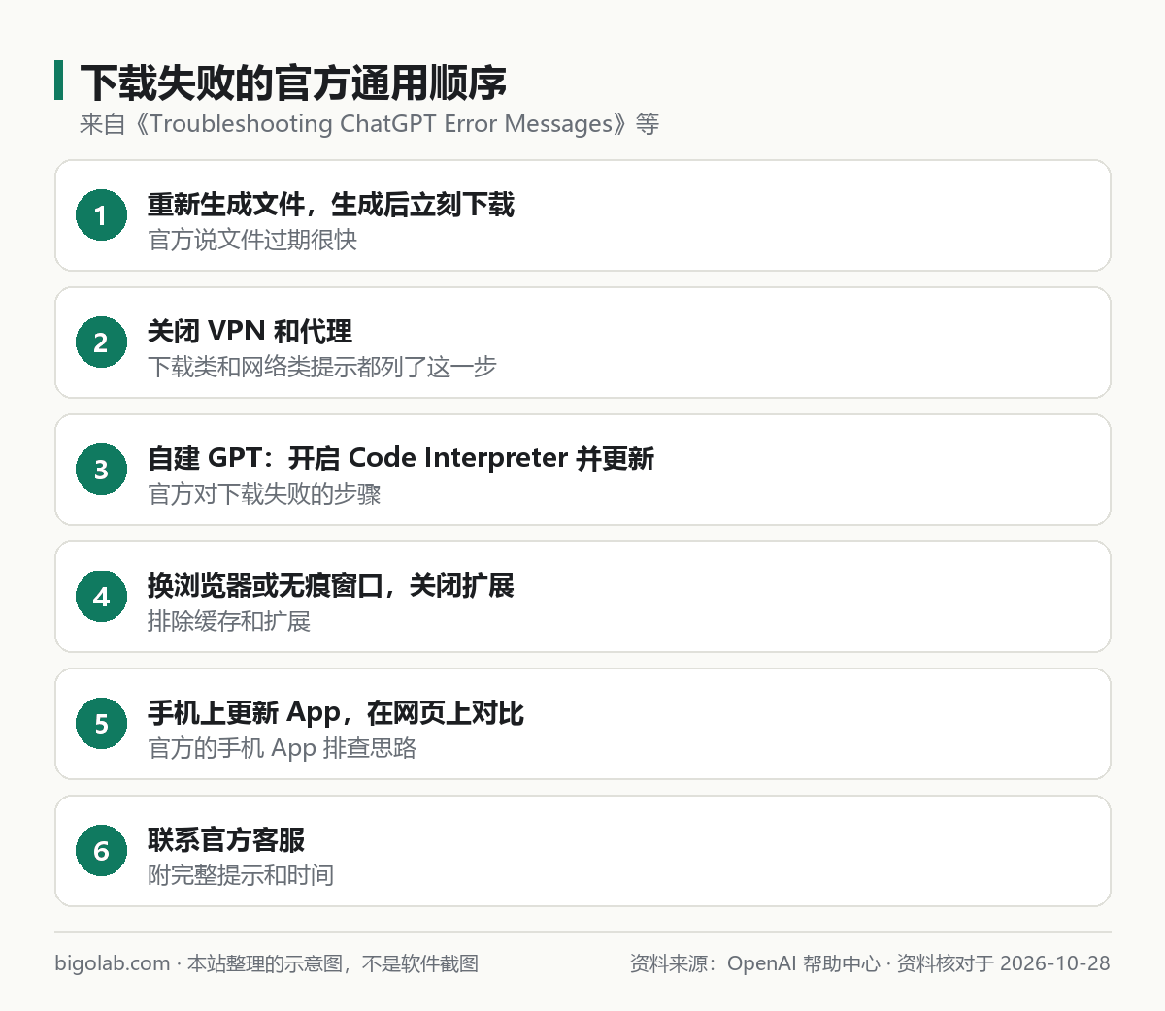
Task: Click the green number 6 badge
Action: click(x=101, y=851)
